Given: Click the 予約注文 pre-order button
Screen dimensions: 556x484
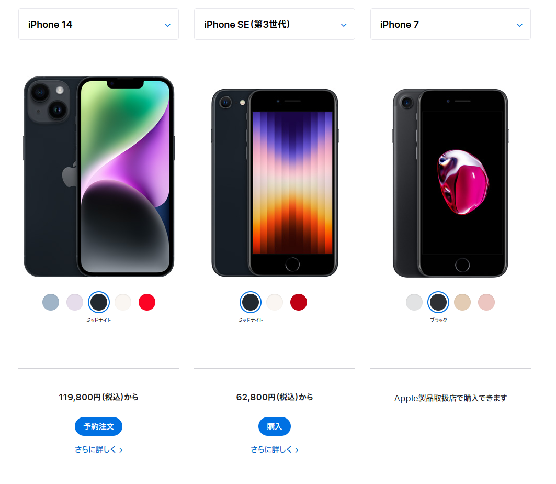Looking at the screenshot, I should 98,426.
